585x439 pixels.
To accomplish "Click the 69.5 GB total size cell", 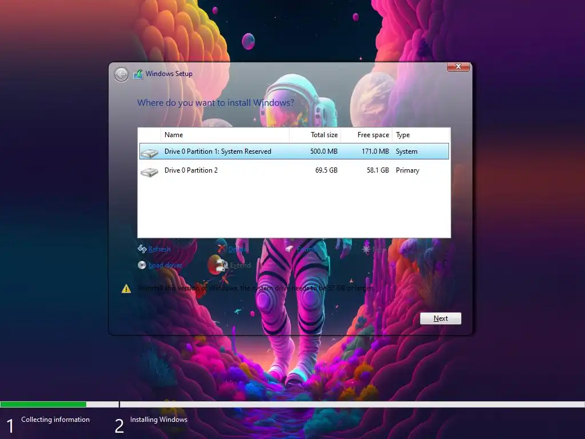I will 326,170.
